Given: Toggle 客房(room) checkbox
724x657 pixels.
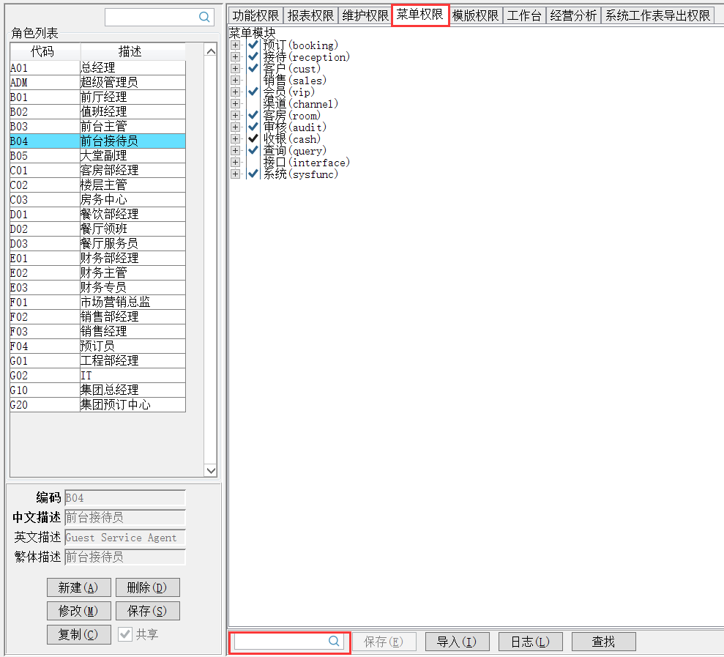Looking at the screenshot, I should tap(253, 115).
